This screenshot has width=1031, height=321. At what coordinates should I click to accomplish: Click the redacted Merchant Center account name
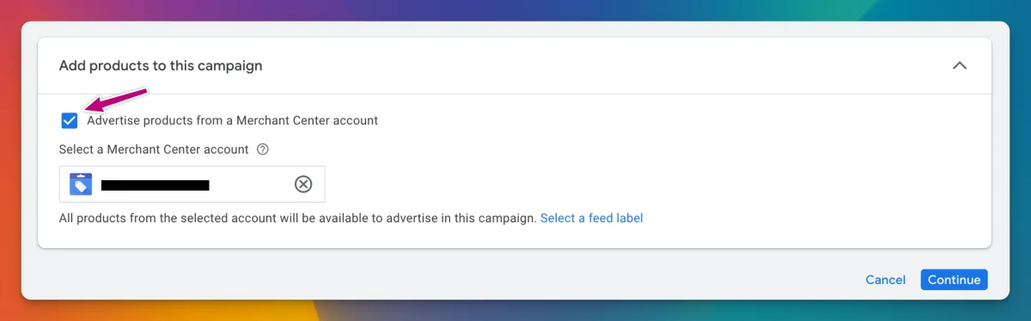[156, 185]
